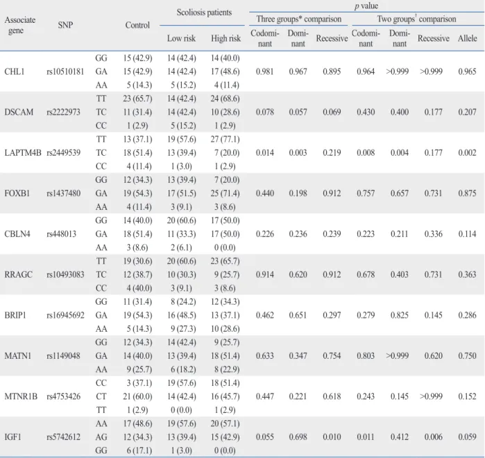Click 'Three groups* comparison' header

point(299,19)
